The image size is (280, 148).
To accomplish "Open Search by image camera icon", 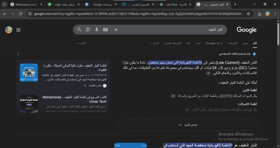I will click(x=88, y=30).
